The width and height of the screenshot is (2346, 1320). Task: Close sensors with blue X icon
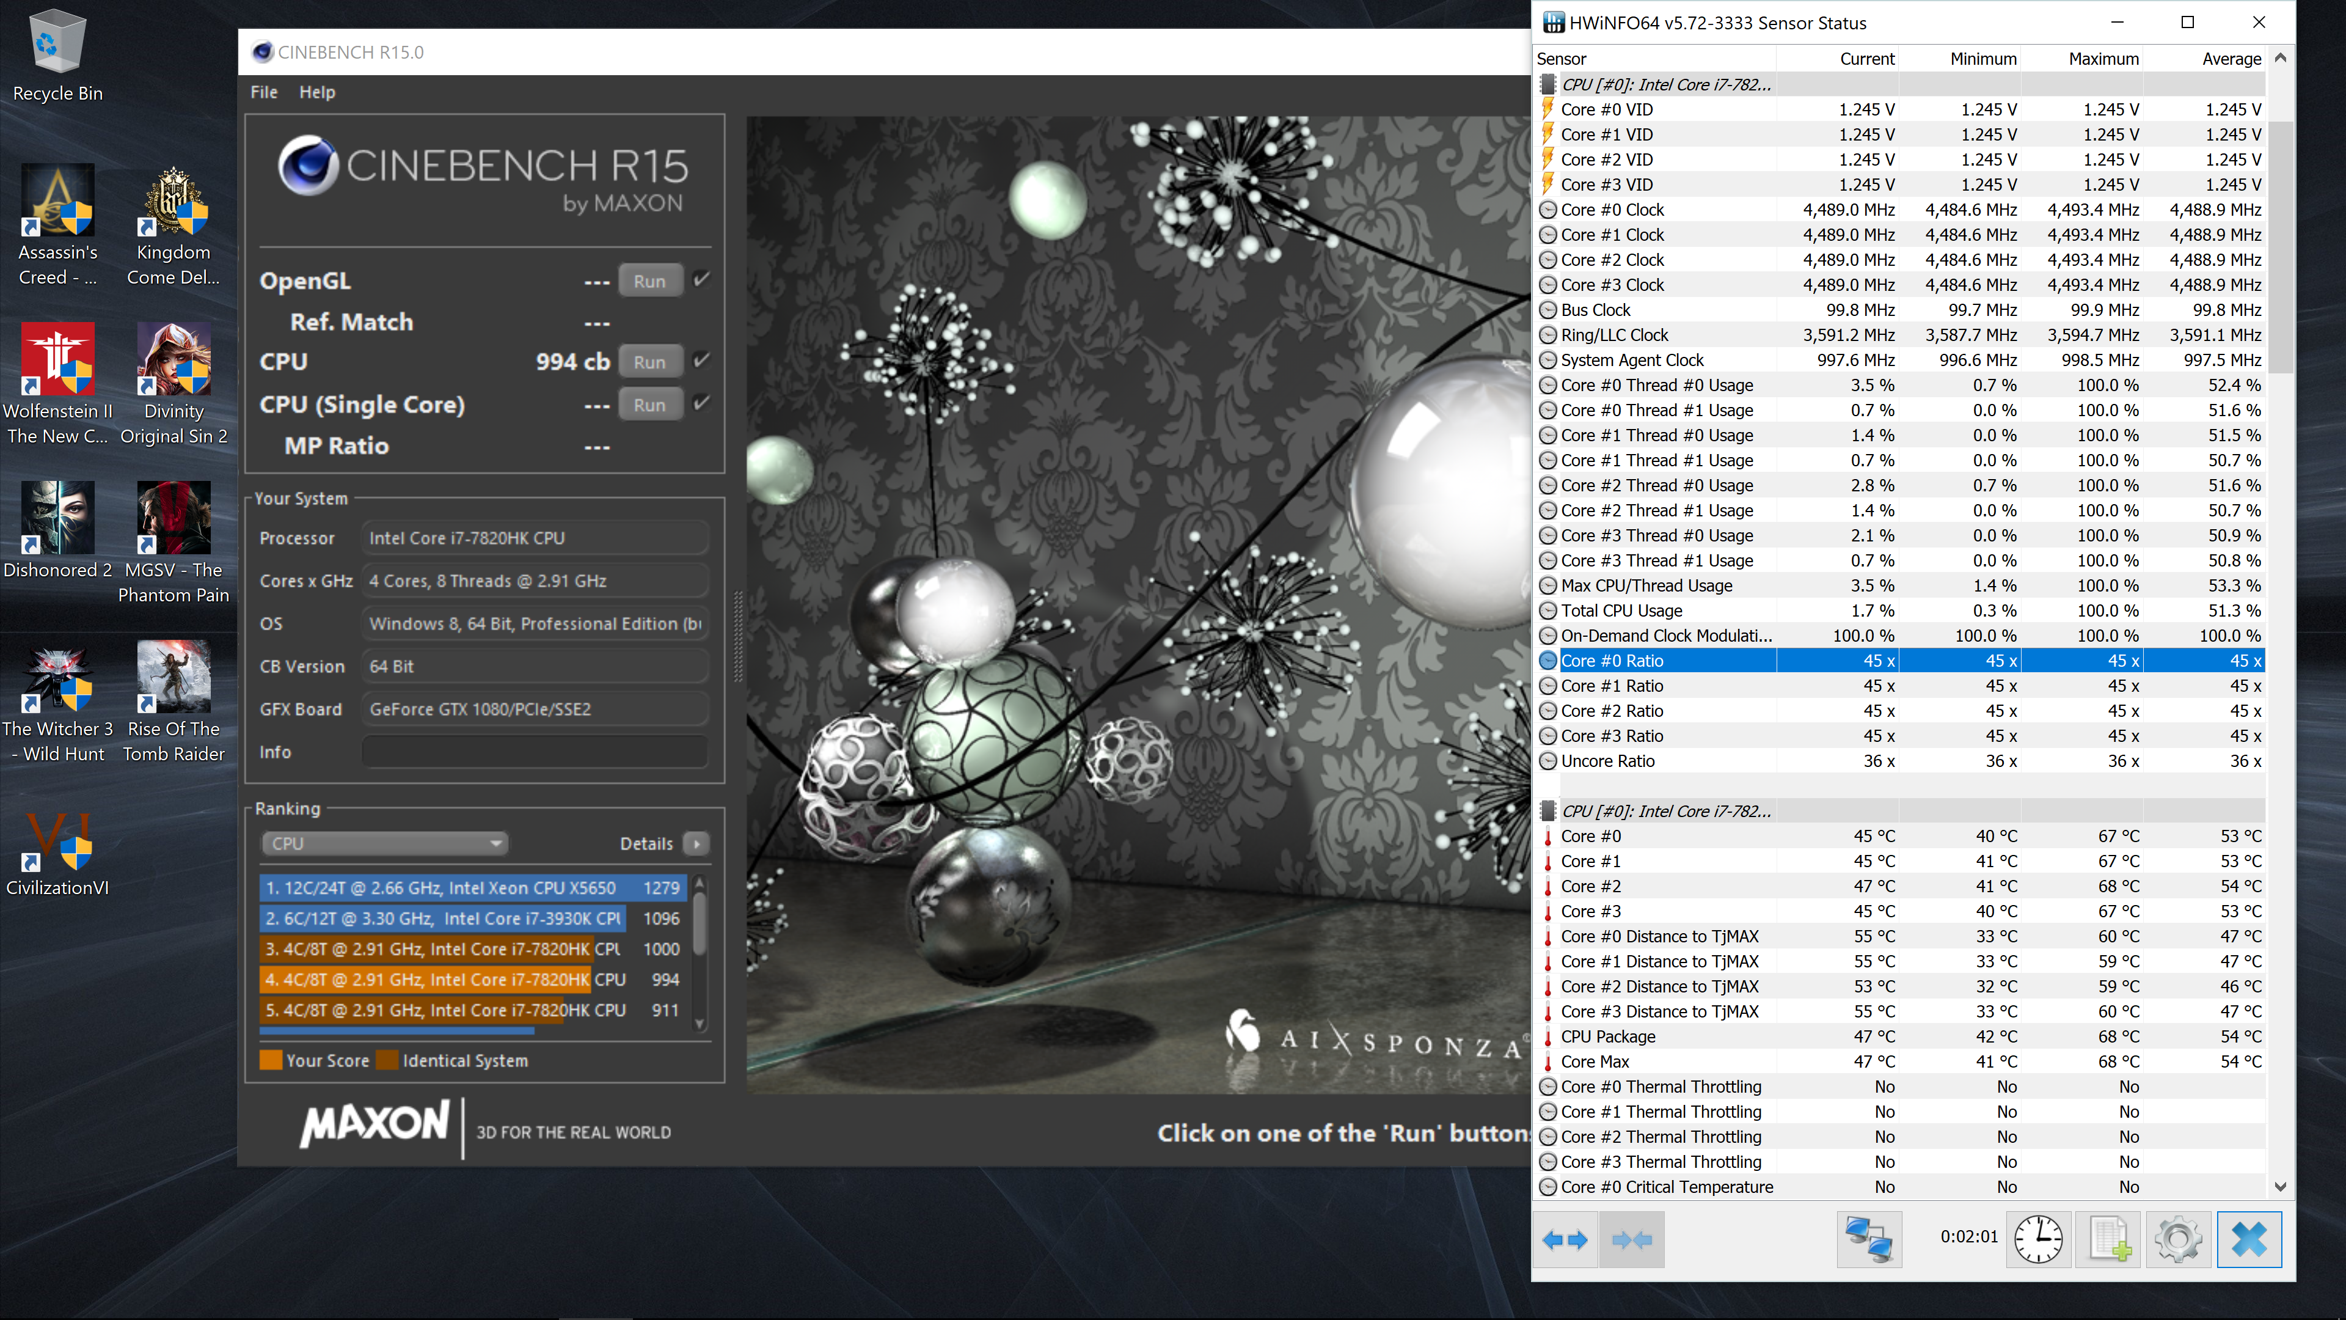[x=2249, y=1239]
